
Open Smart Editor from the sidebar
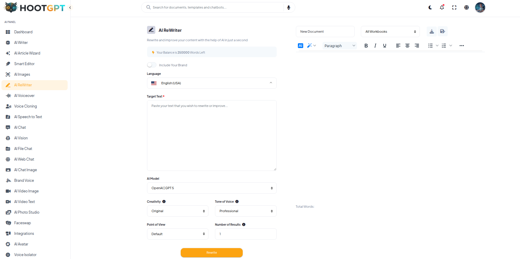pyautogui.click(x=35, y=64)
